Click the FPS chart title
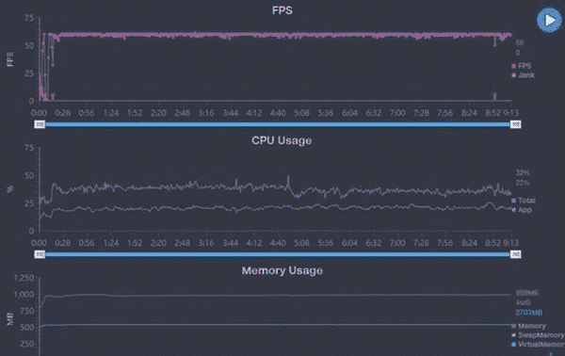 pos(282,10)
